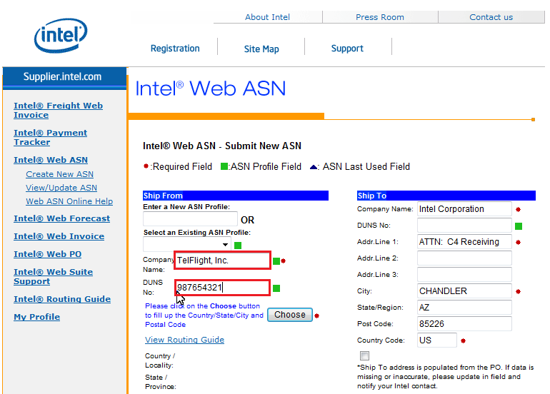550x394 pixels.
Task: Click red required marker beside Country Code
Action: [463, 341]
